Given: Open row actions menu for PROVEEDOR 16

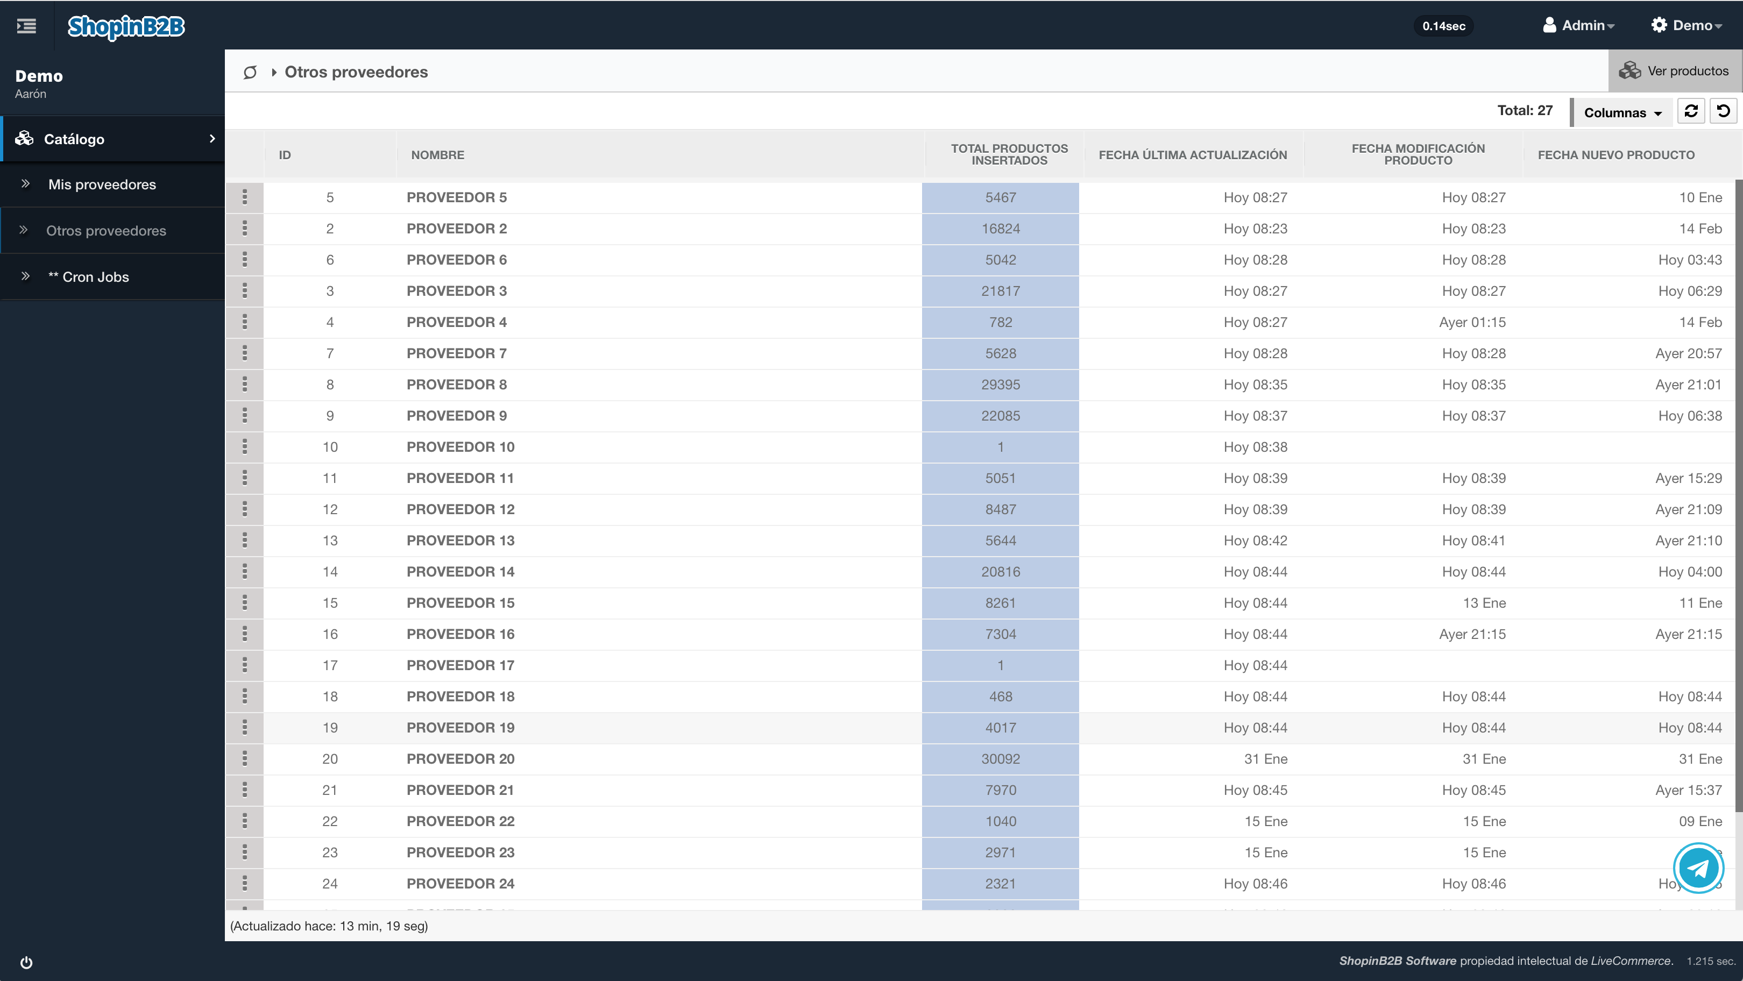Looking at the screenshot, I should pos(245,634).
